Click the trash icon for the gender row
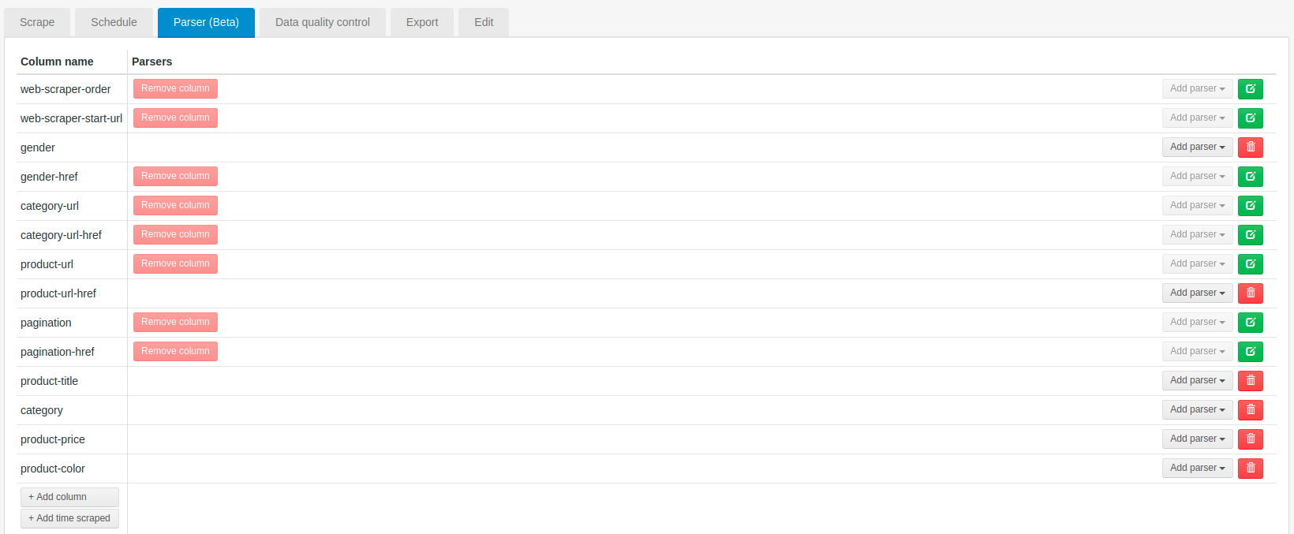1294x534 pixels. click(x=1250, y=147)
